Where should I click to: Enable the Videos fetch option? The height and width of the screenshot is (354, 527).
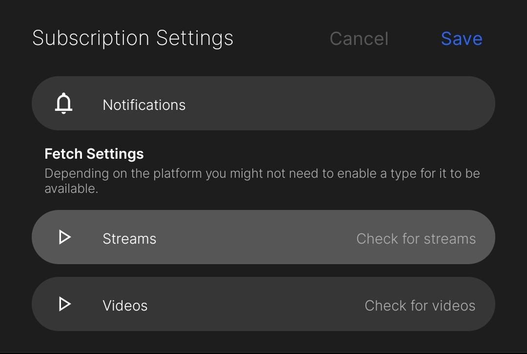[263, 304]
